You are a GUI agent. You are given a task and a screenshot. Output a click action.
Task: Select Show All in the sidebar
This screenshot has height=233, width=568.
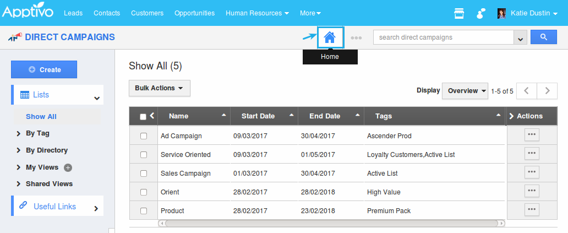coord(41,117)
